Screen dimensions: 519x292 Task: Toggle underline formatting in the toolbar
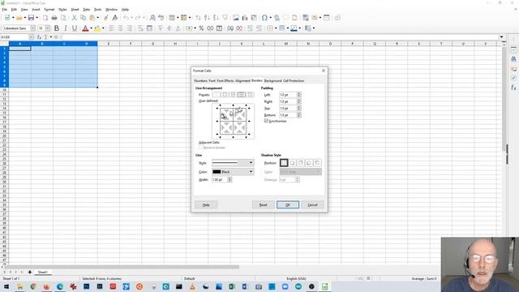75,28
